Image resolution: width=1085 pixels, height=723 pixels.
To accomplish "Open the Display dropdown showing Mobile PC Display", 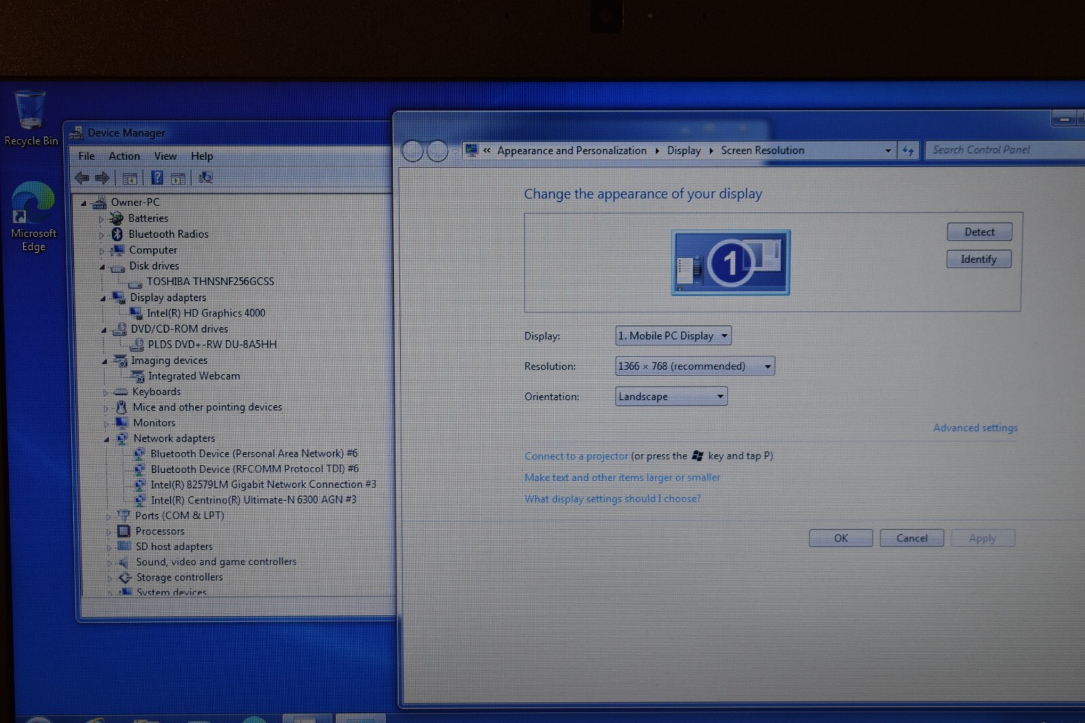I will pyautogui.click(x=673, y=335).
